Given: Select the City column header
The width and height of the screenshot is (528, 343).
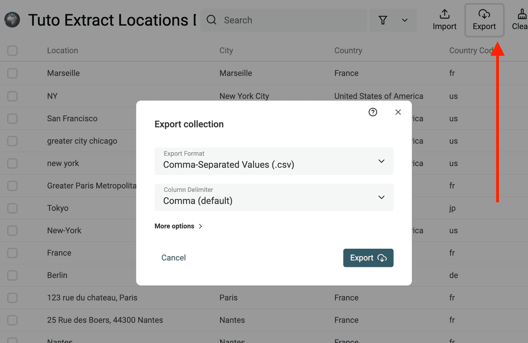Looking at the screenshot, I should click(x=226, y=50).
